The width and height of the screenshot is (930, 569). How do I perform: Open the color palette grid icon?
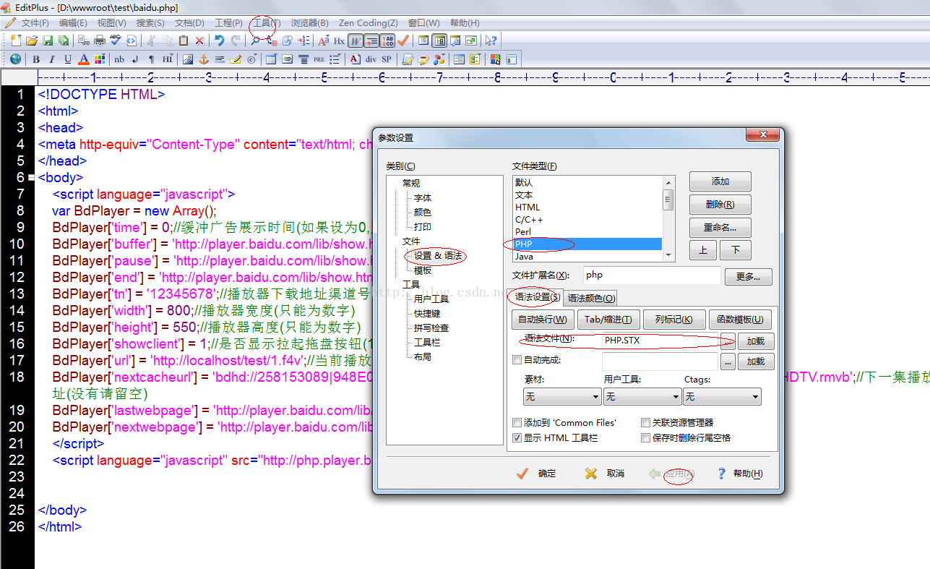99,59
